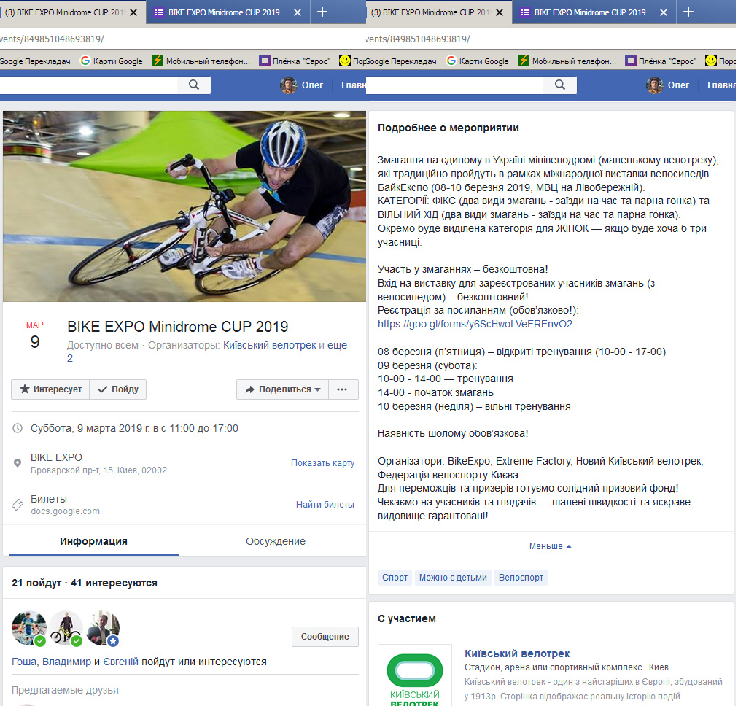Open three-dots more options button

(x=342, y=389)
